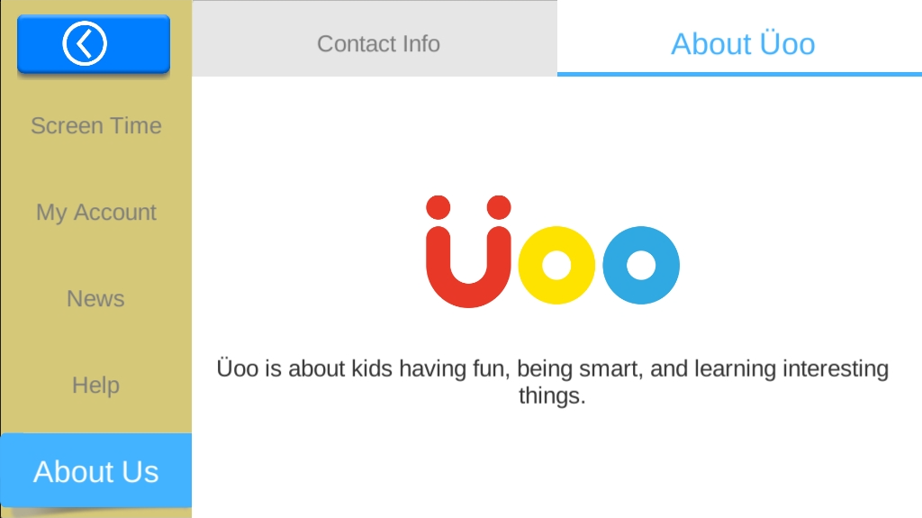
Task: Click the phrase "learning interesting" in the description
Action: [x=791, y=369]
